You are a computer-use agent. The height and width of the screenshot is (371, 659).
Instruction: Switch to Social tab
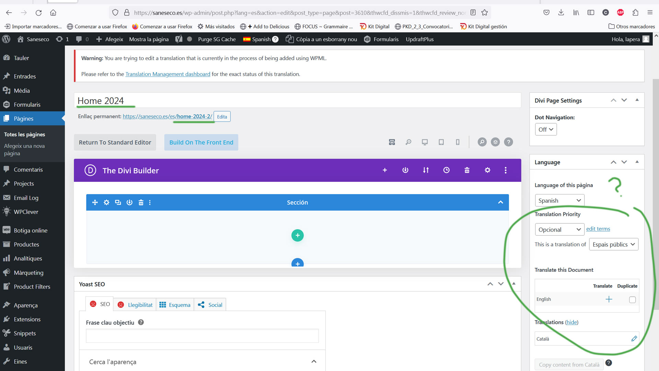click(x=210, y=305)
